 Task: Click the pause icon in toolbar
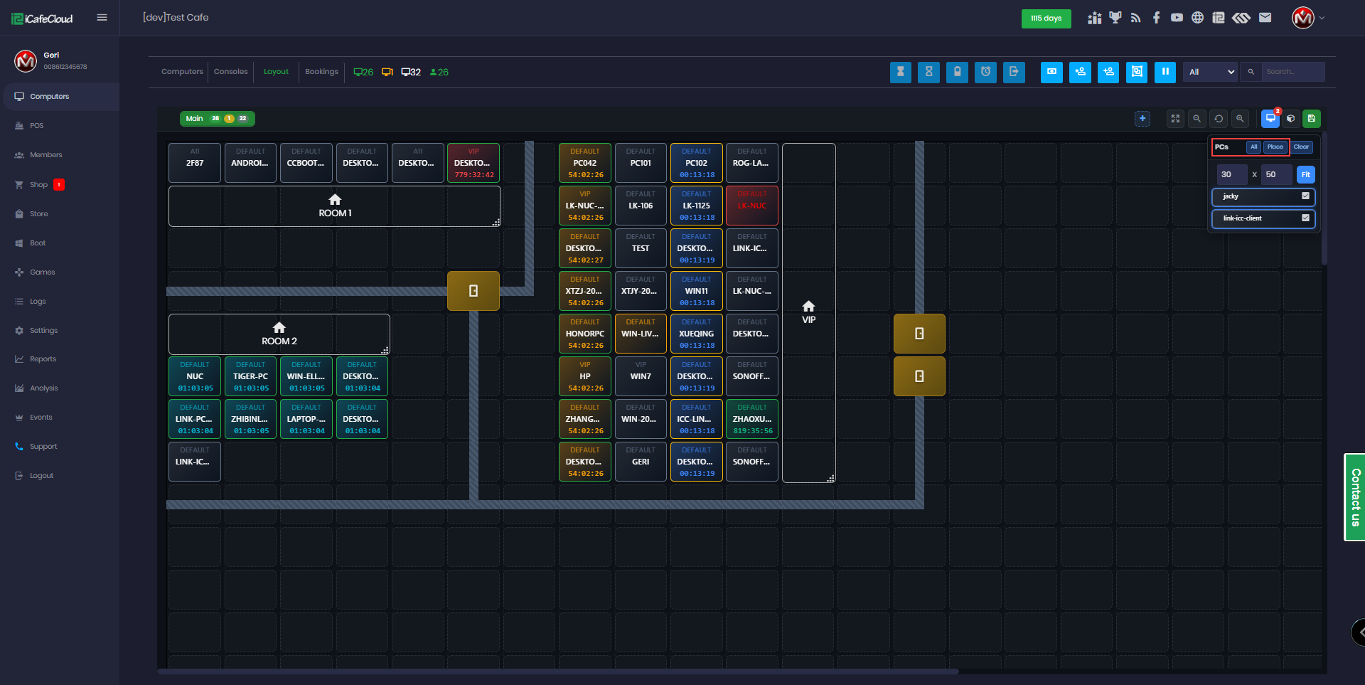(1165, 72)
